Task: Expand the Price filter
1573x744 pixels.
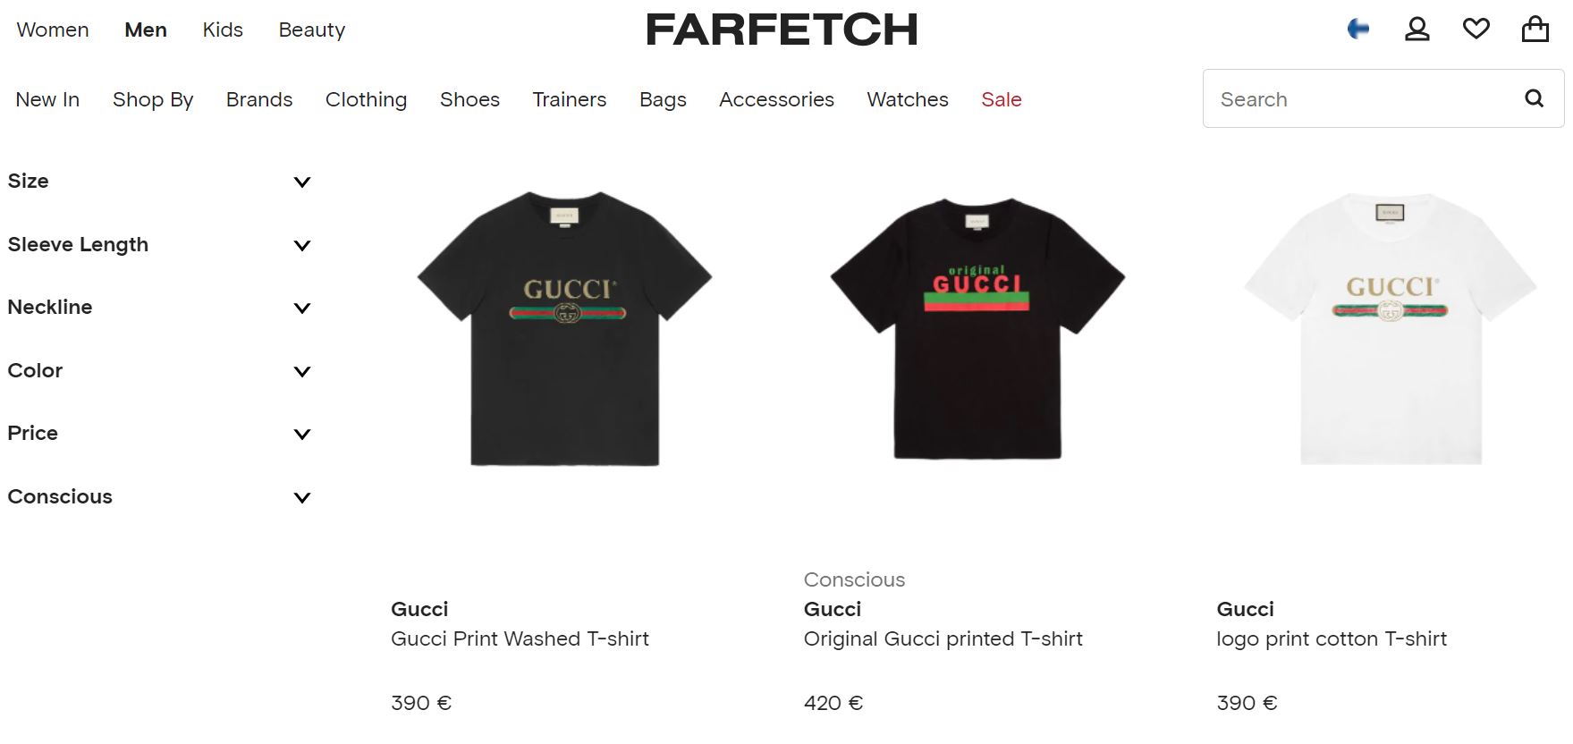Action: point(159,434)
